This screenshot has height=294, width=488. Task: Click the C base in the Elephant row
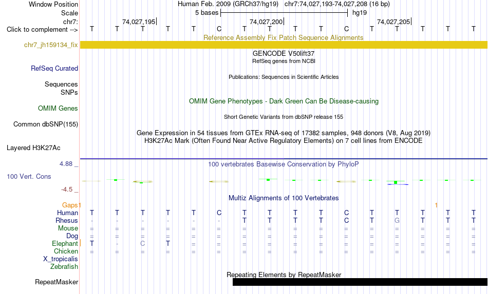click(142, 243)
